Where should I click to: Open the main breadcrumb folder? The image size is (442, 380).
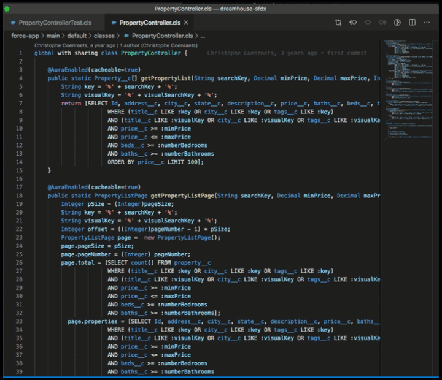53,36
